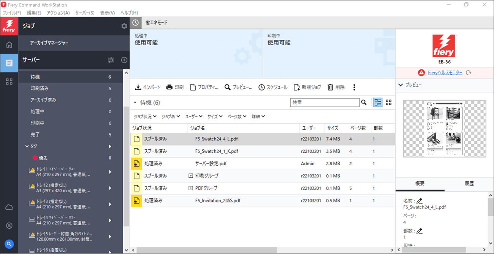Open the blue search button at bottom left

[9, 244]
